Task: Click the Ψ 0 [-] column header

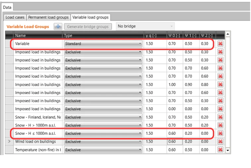Action: [x=175, y=36]
